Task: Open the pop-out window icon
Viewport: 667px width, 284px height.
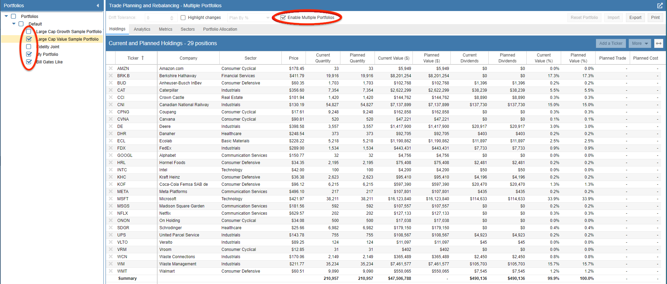Action: (660, 6)
